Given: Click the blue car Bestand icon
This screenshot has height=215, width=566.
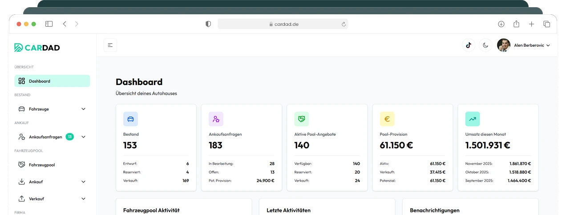Looking at the screenshot, I should tap(130, 119).
